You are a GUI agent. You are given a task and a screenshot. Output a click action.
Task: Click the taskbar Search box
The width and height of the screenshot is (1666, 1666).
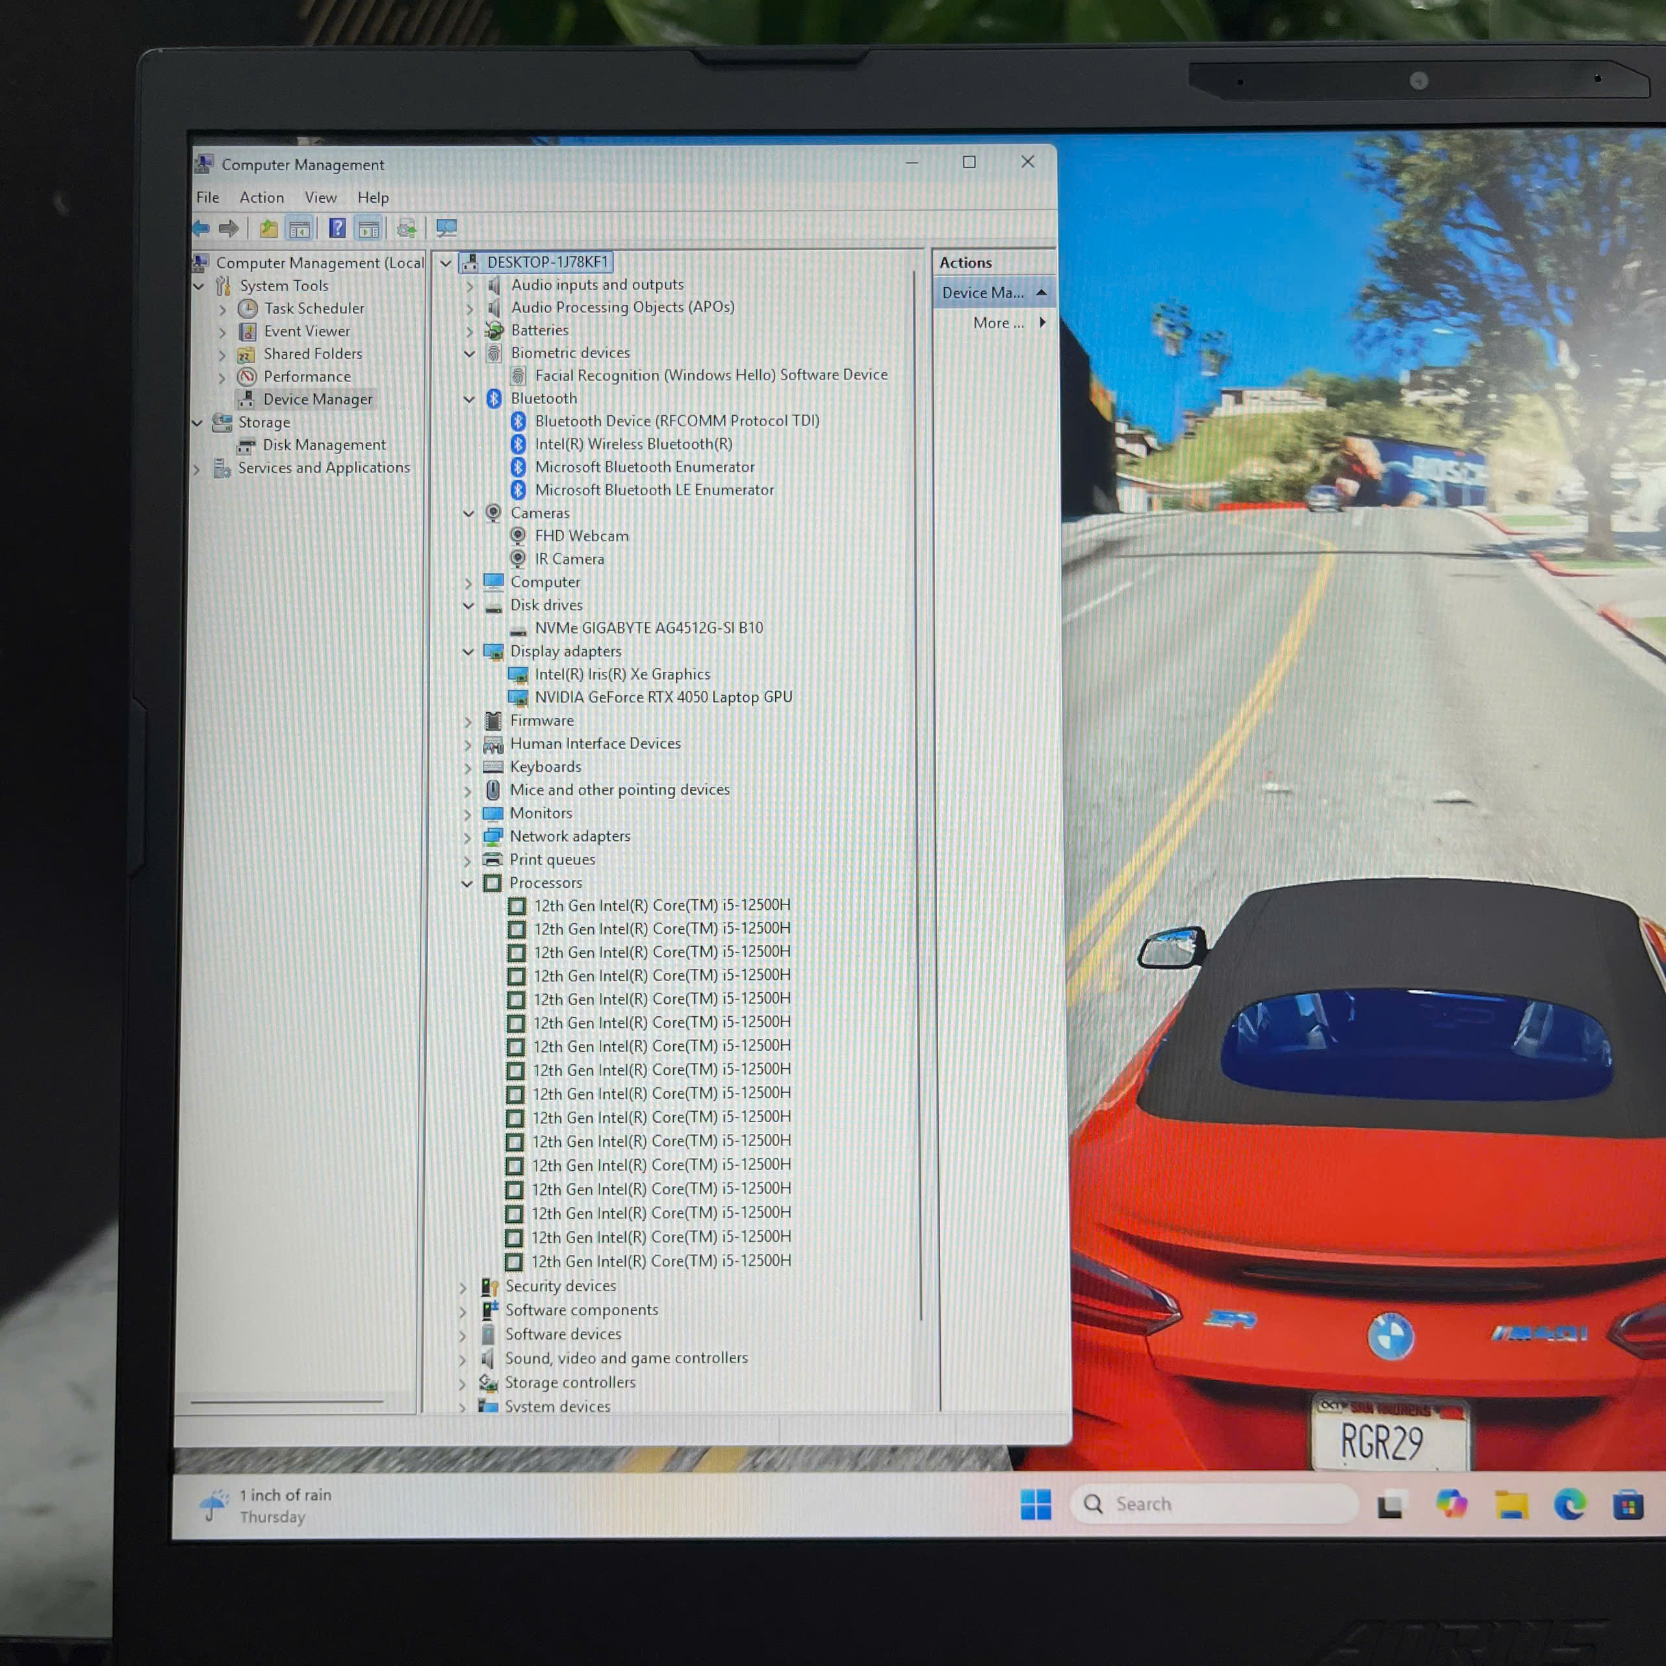coord(1214,1504)
